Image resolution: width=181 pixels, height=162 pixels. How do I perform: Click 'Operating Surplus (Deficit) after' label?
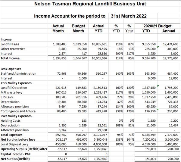(x=24, y=149)
